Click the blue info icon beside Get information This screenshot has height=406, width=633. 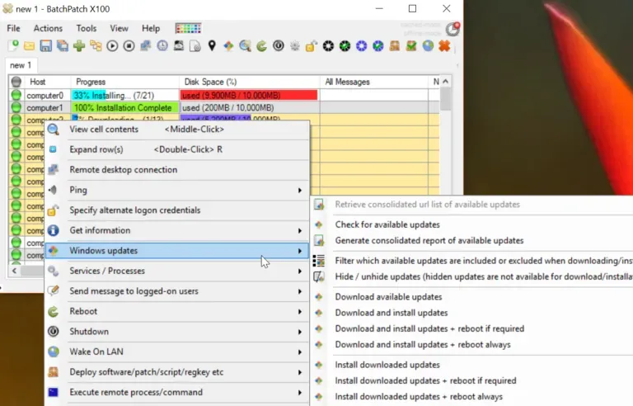53,230
